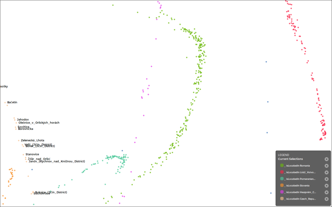332x207 pixels.
Task: Click the Olešnice_v_Orlických_horách label
Action: coord(39,123)
